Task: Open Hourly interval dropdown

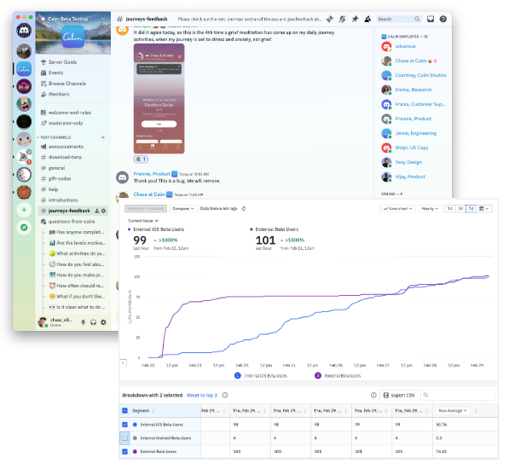Action: coord(430,208)
